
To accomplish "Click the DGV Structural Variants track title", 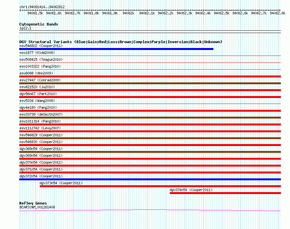I will (121, 42).
